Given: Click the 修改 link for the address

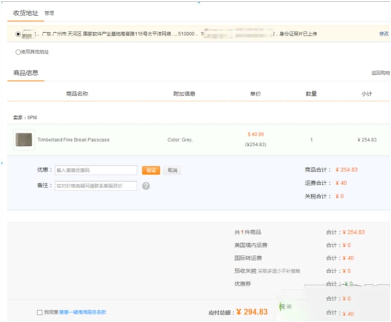Looking at the screenshot, I should [x=384, y=34].
